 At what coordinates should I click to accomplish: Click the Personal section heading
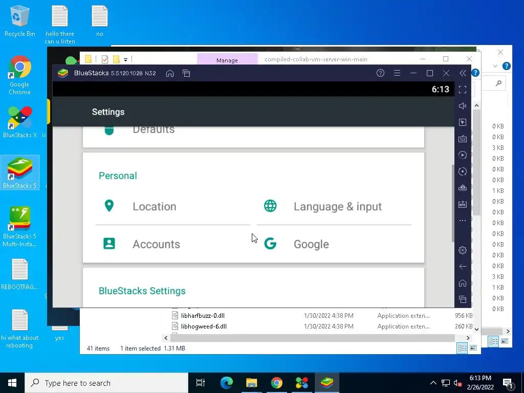[118, 176]
